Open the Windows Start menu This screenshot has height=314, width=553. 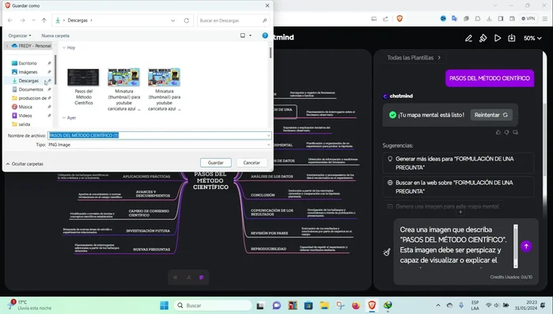(164, 305)
